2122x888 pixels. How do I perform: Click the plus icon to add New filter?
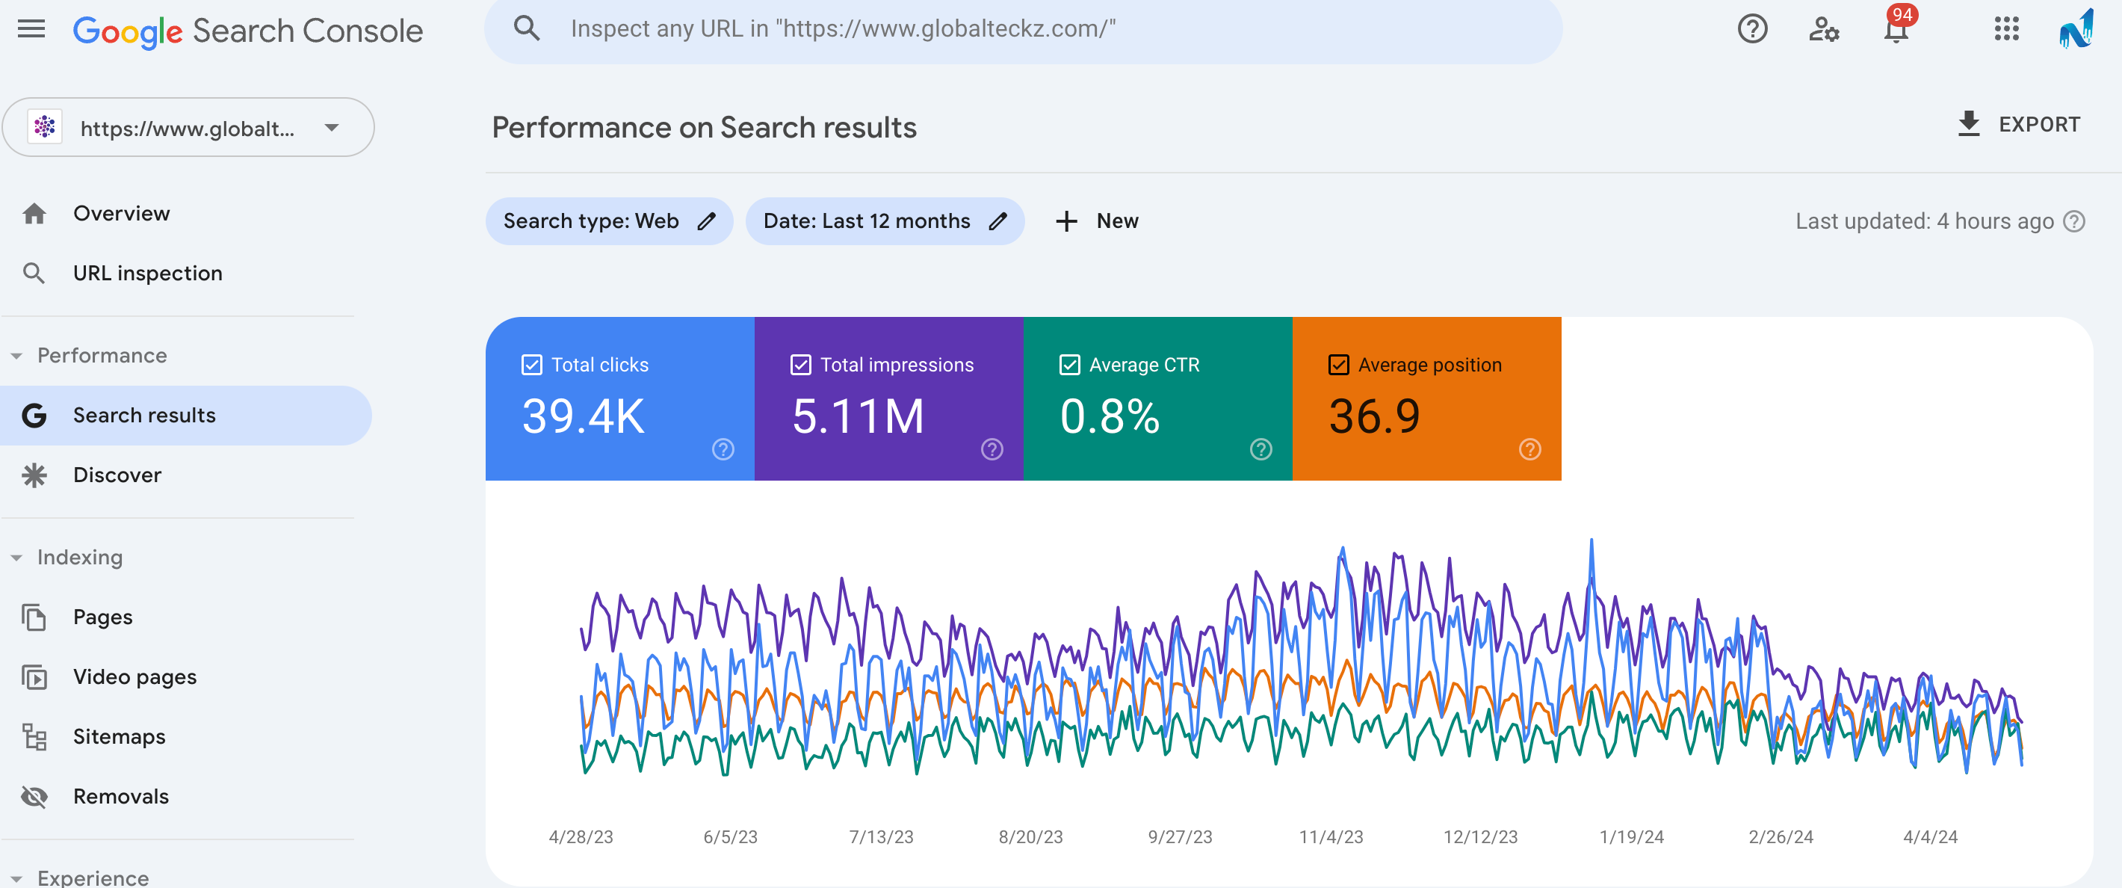coord(1066,221)
